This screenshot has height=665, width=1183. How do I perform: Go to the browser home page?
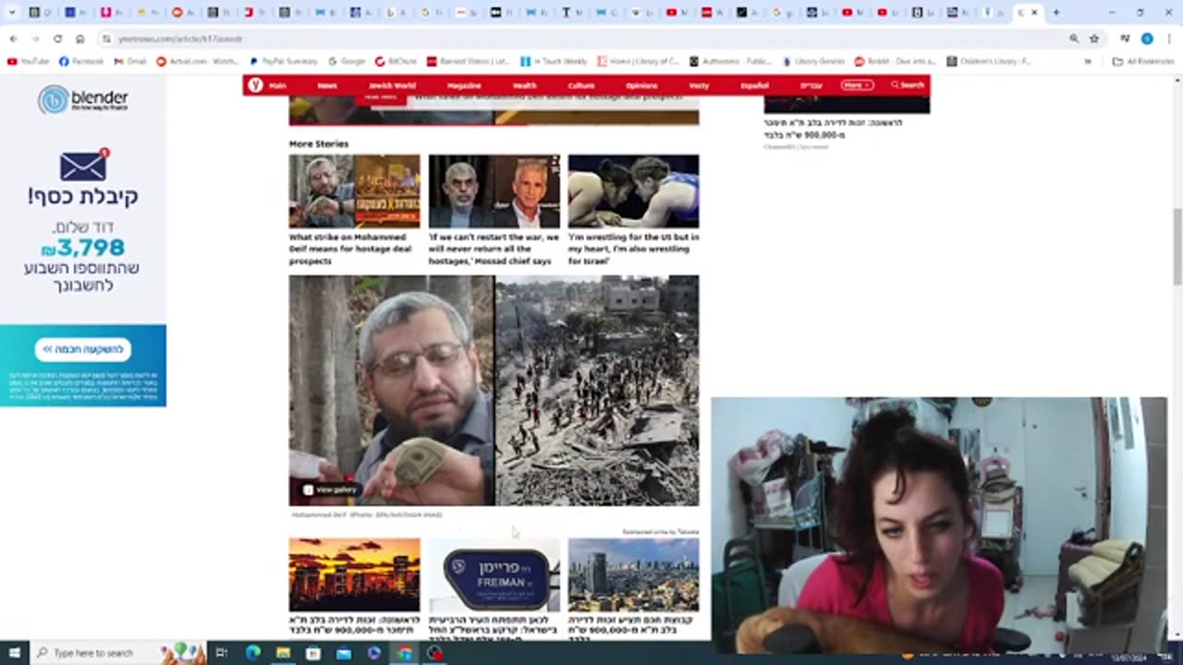point(79,39)
